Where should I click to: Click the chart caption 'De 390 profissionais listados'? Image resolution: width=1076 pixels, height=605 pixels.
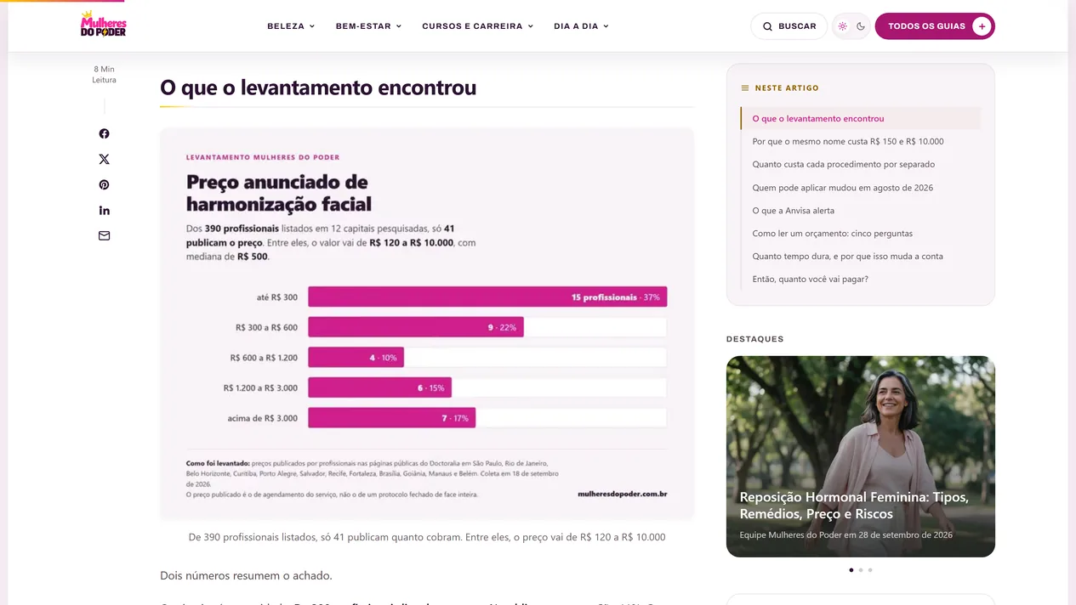click(x=427, y=537)
